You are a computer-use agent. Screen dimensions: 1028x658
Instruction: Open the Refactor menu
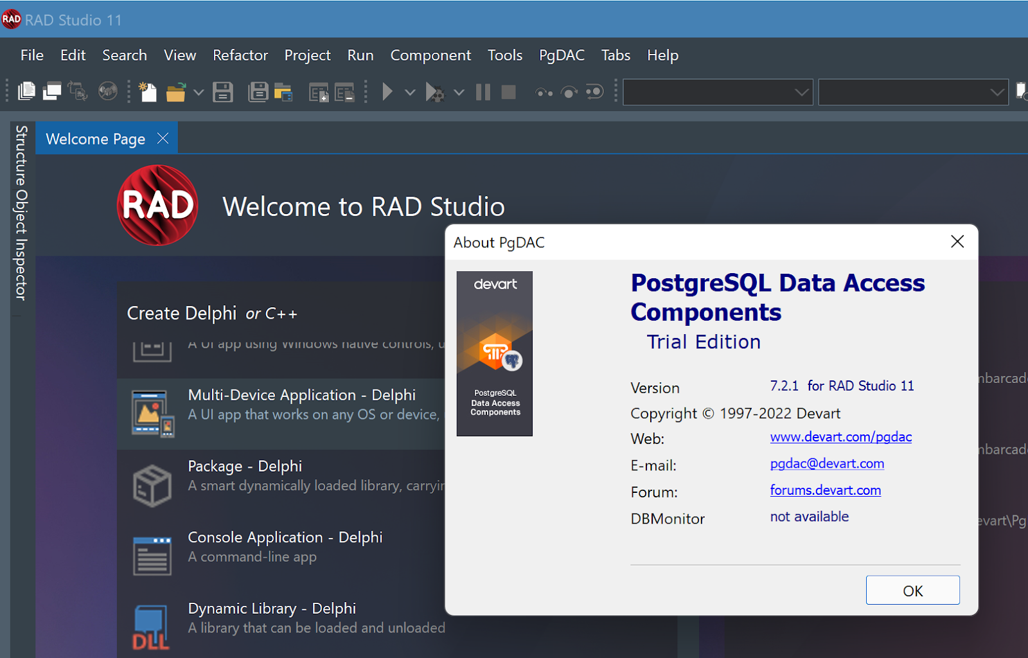click(240, 55)
